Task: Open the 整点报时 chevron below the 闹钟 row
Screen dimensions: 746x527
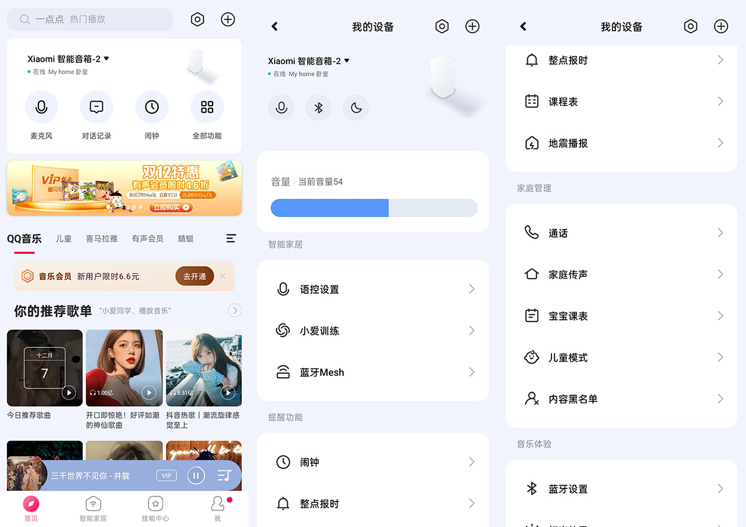Action: coord(472,503)
